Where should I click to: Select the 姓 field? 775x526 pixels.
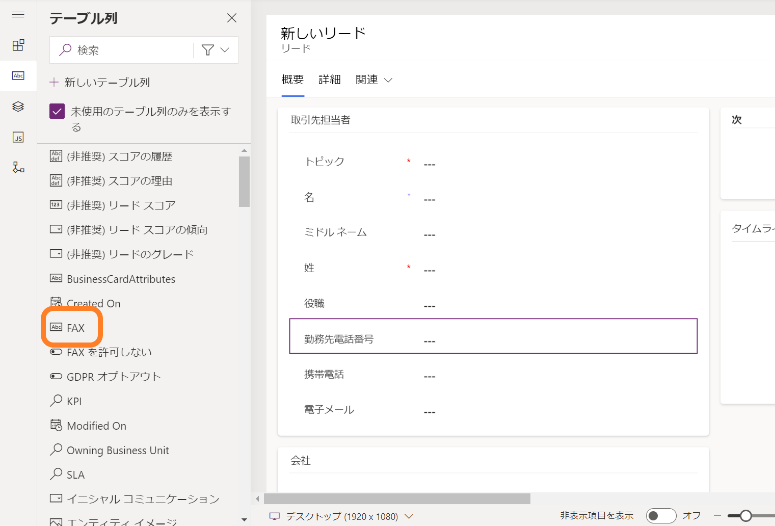(493, 269)
